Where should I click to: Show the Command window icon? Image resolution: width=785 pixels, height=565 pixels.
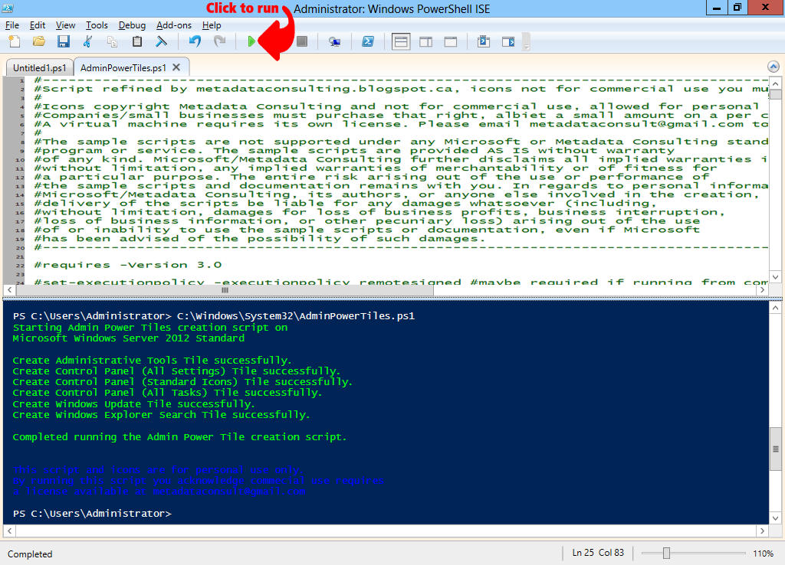click(484, 41)
